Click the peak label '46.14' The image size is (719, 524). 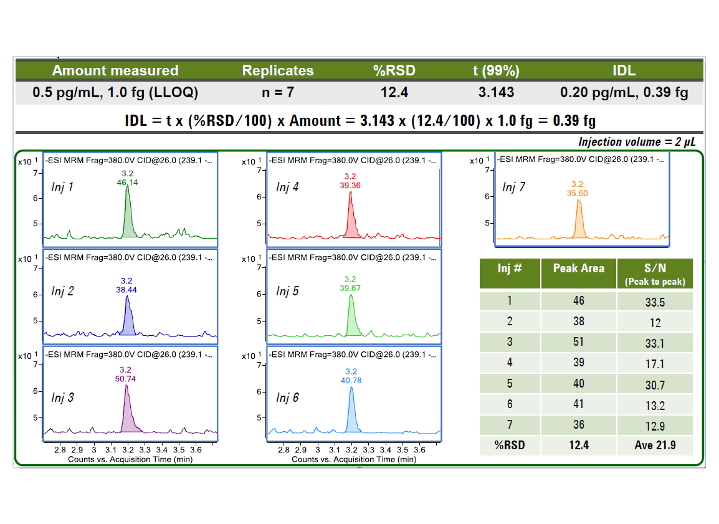tap(128, 183)
